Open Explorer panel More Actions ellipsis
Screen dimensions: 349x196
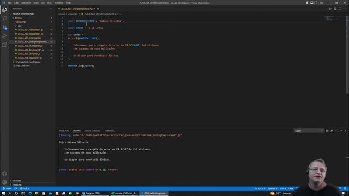tap(51, 9)
